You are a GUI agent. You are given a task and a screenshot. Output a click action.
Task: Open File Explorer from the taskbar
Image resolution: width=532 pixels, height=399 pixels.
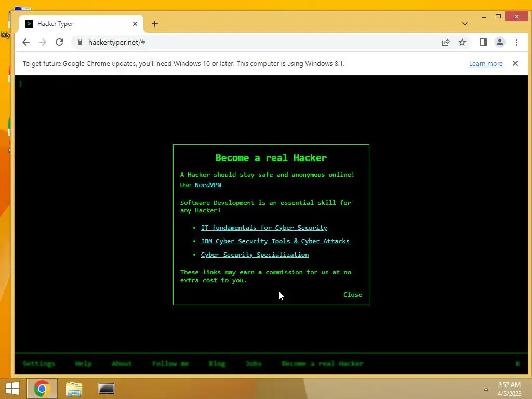[74, 389]
